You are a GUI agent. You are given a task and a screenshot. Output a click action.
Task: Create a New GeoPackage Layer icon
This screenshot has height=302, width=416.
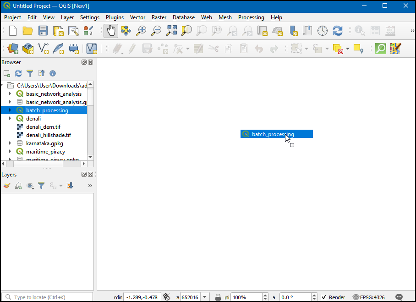point(28,49)
